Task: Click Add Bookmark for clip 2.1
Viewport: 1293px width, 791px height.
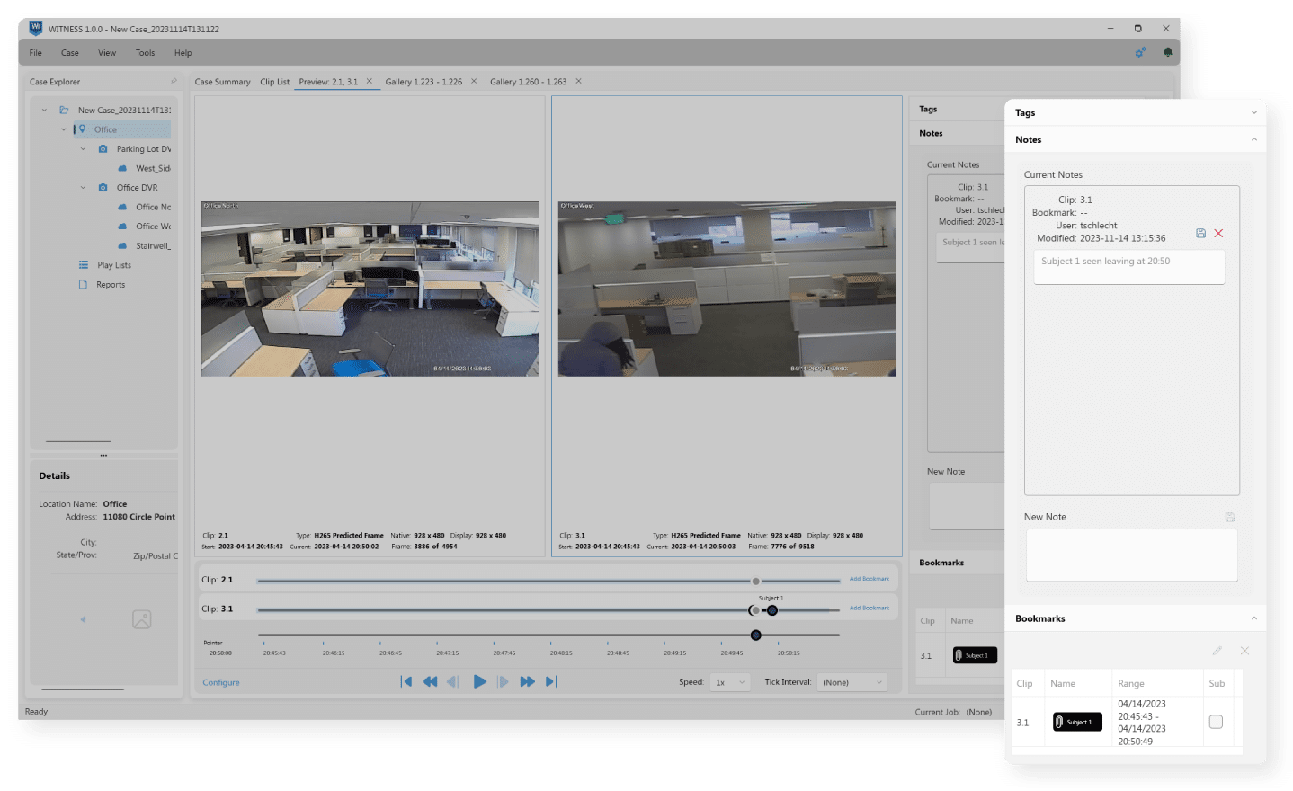Action: tap(869, 579)
